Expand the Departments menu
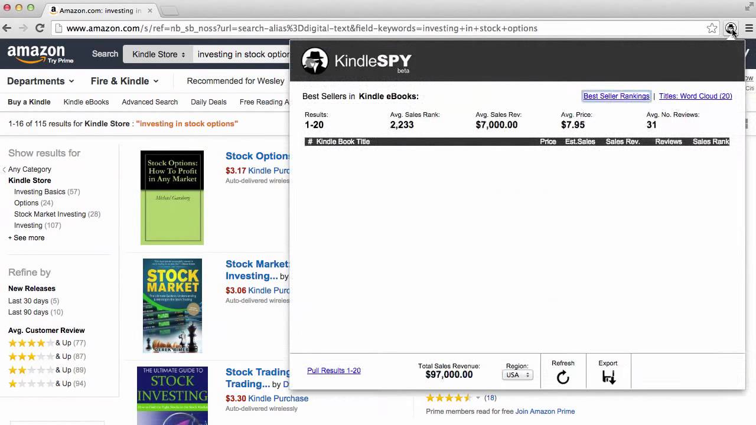Screen dimensions: 756x425 [40, 81]
